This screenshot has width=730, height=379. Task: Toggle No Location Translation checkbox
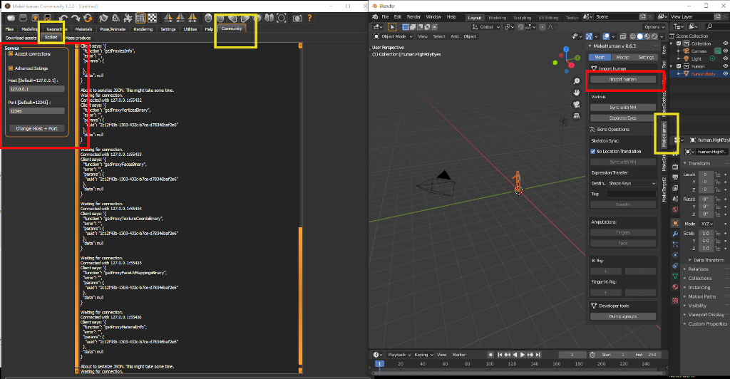pyautogui.click(x=592, y=151)
